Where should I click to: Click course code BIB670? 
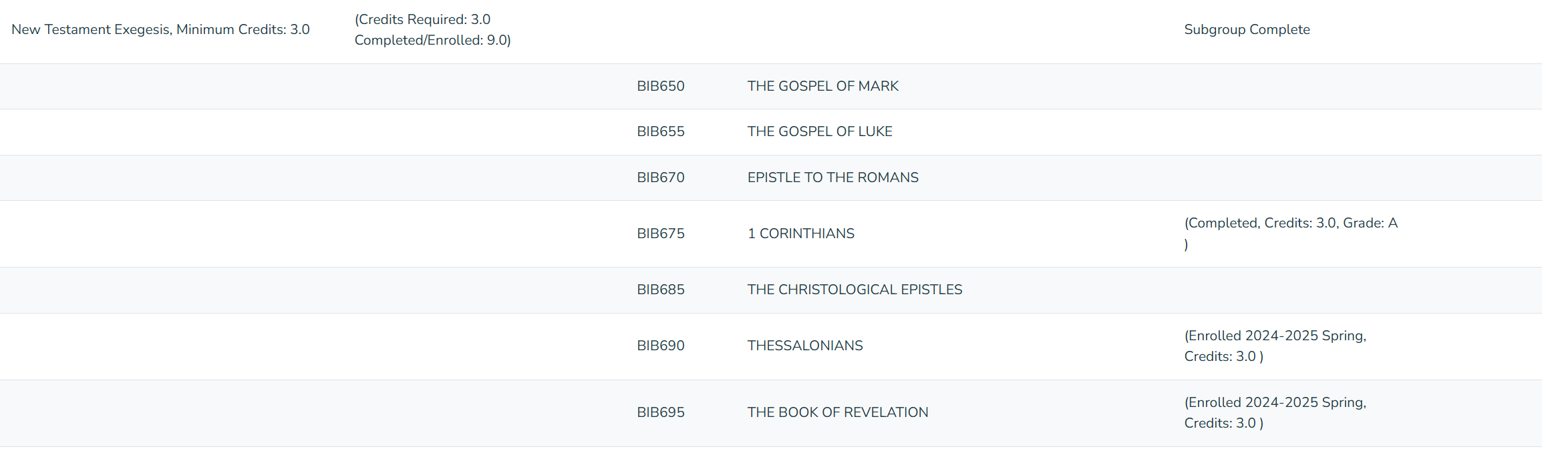[660, 177]
